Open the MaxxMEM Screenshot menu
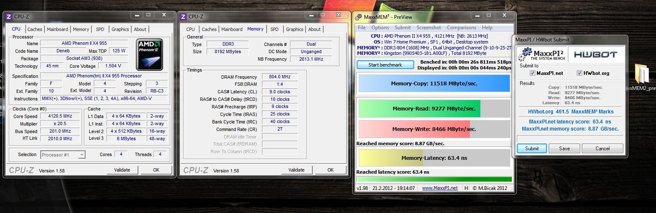Viewport: 656px width, 213px height. click(x=429, y=28)
